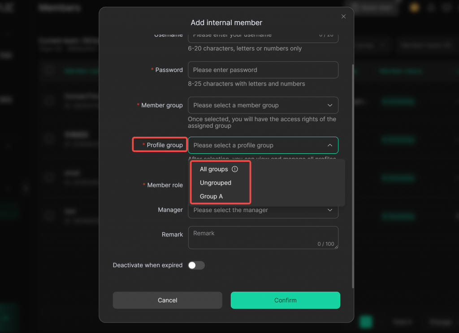Confirm adding the internal member
This screenshot has width=459, height=333.
click(285, 300)
